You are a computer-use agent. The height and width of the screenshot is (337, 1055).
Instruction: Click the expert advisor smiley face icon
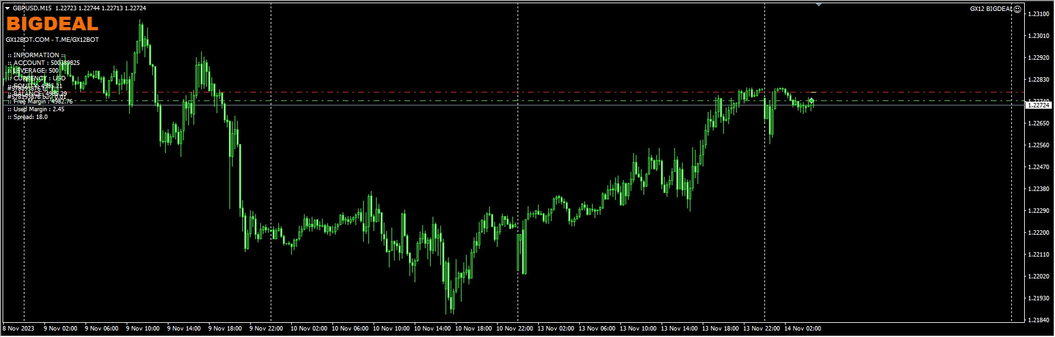pos(1017,9)
